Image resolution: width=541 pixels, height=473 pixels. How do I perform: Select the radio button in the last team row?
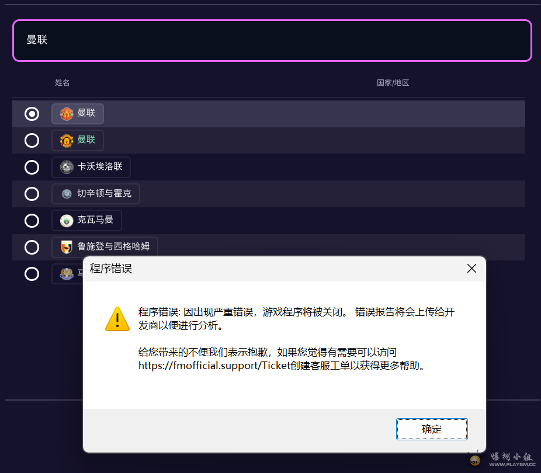(32, 273)
